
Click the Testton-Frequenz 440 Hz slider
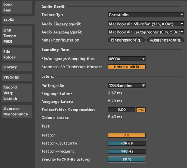[127, 151]
